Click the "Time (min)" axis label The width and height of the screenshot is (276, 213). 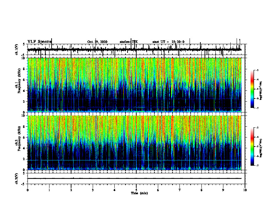click(x=139, y=193)
